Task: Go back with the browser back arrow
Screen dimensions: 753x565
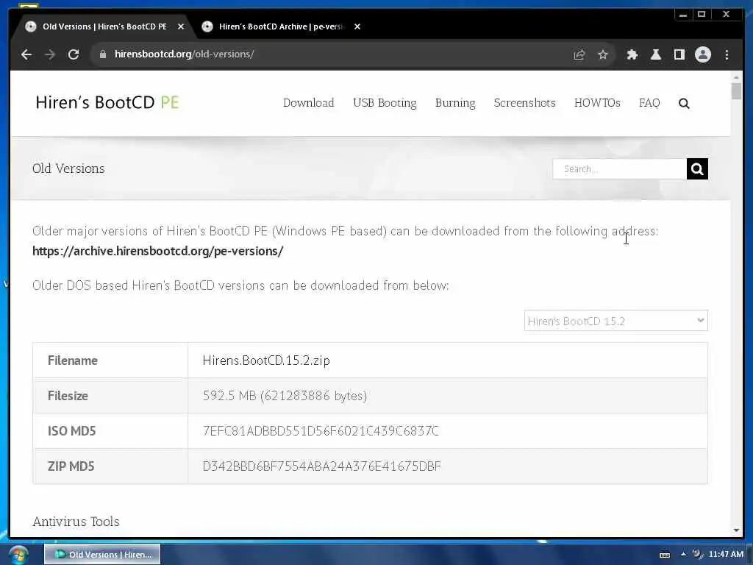Action: [x=26, y=54]
